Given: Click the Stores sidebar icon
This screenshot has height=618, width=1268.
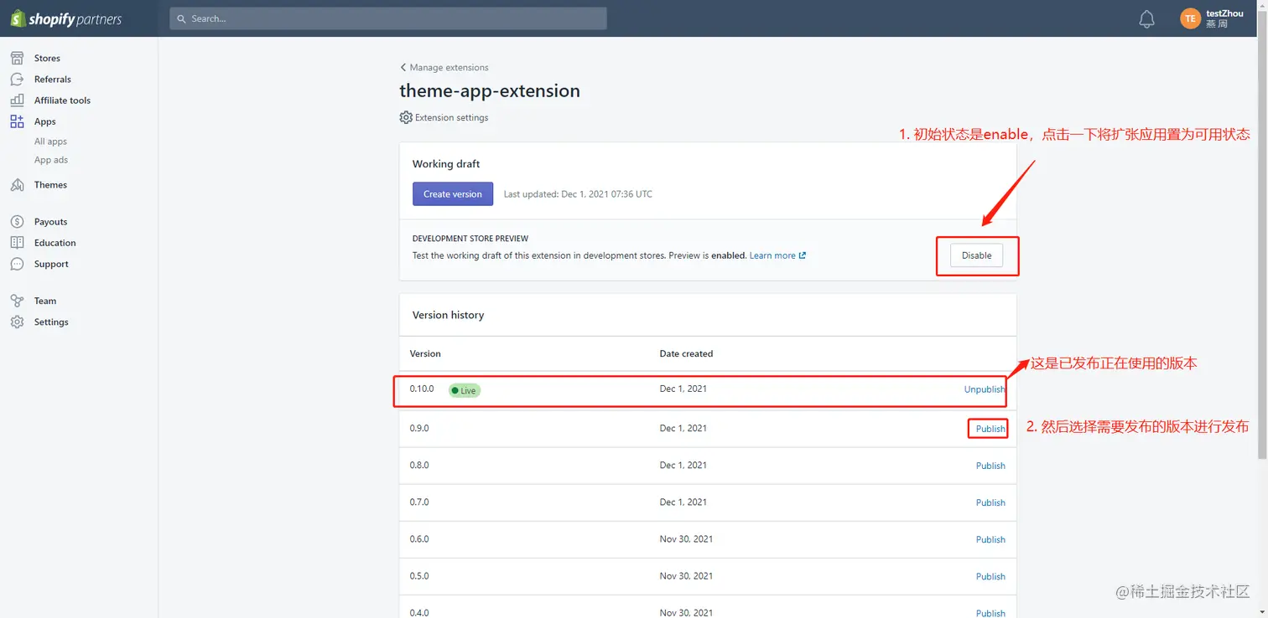Looking at the screenshot, I should [x=17, y=58].
